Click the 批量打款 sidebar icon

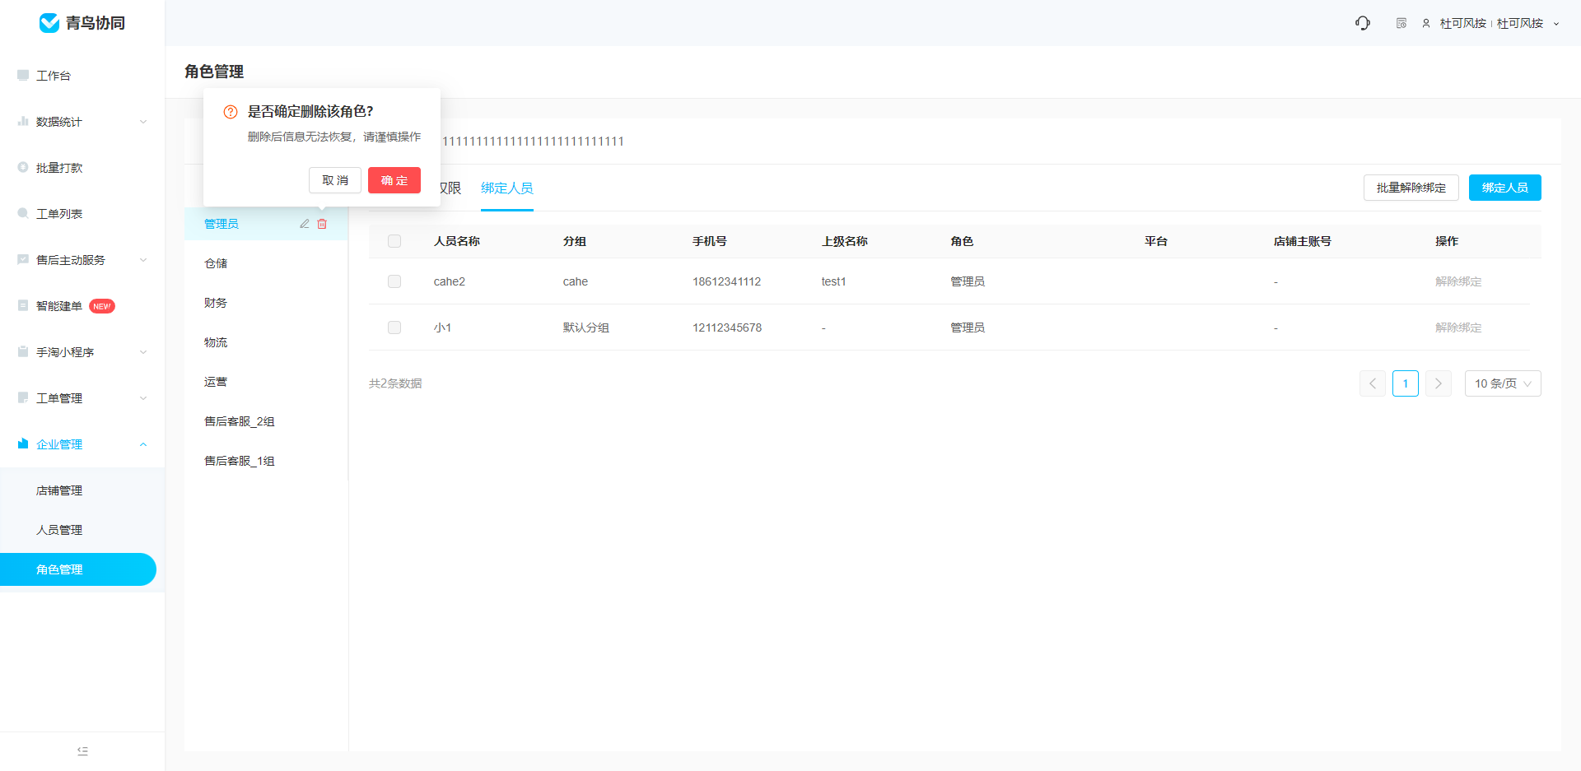23,167
